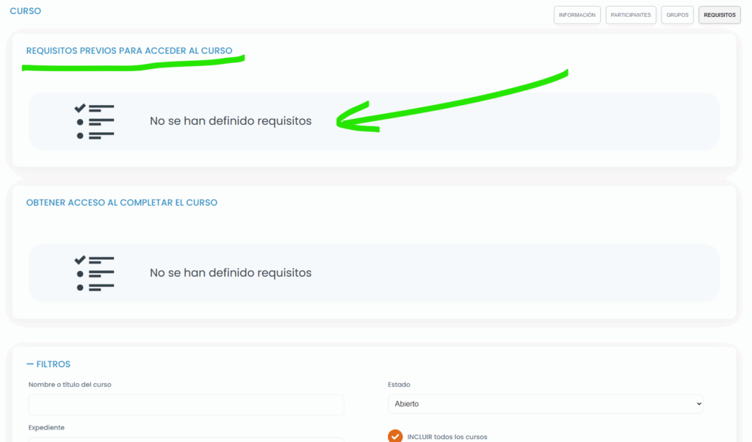Toggle the orange INCLUIR checkmark

pyautogui.click(x=395, y=436)
